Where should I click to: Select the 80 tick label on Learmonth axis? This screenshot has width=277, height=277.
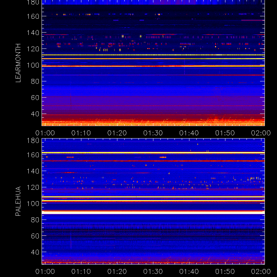click(x=35, y=81)
